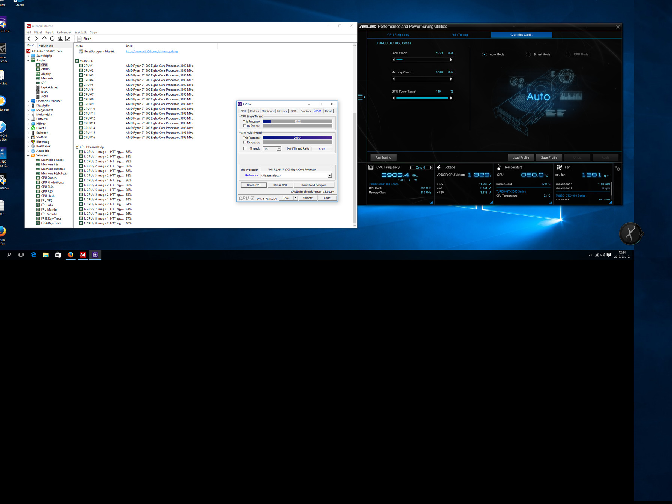Viewport: 672px width, 504px height.
Task: Tick Reference checkbox under CPU Multi Thread
Action: 245,142
